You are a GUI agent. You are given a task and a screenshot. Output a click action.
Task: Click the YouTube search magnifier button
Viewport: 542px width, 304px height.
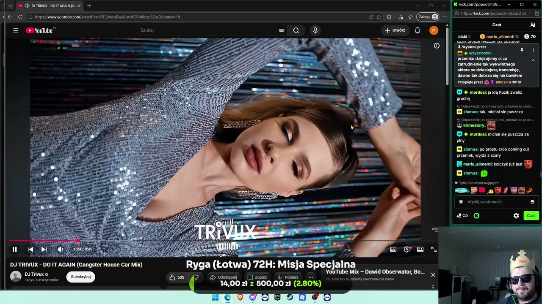coord(296,30)
